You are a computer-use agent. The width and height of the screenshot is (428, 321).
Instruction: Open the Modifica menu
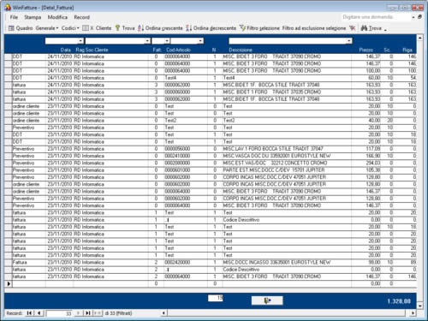[x=57, y=17]
